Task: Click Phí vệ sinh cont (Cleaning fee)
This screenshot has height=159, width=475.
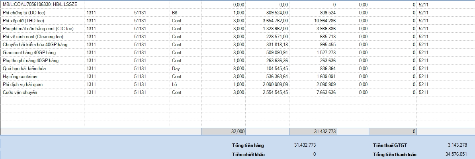Action: tap(43, 36)
